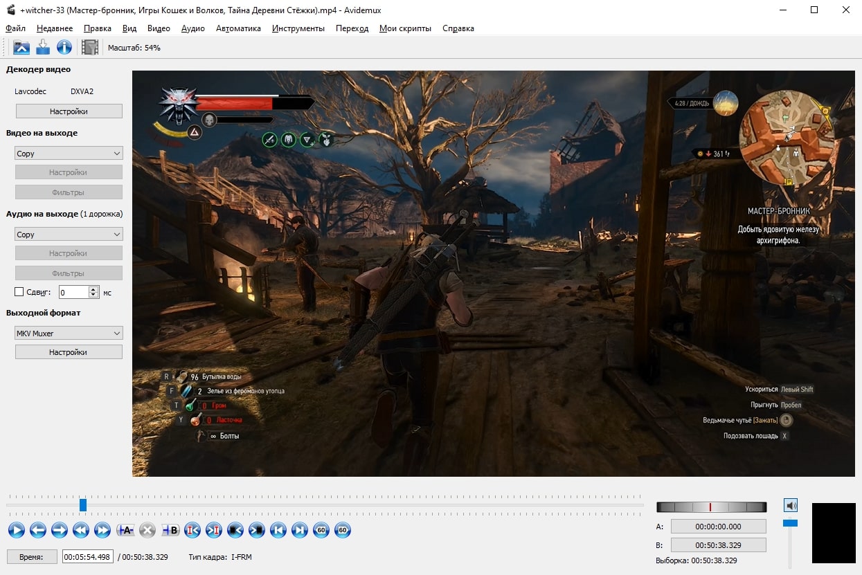Viewport: 862px width, 575px height.
Task: Click the Время button
Action: coord(32,556)
